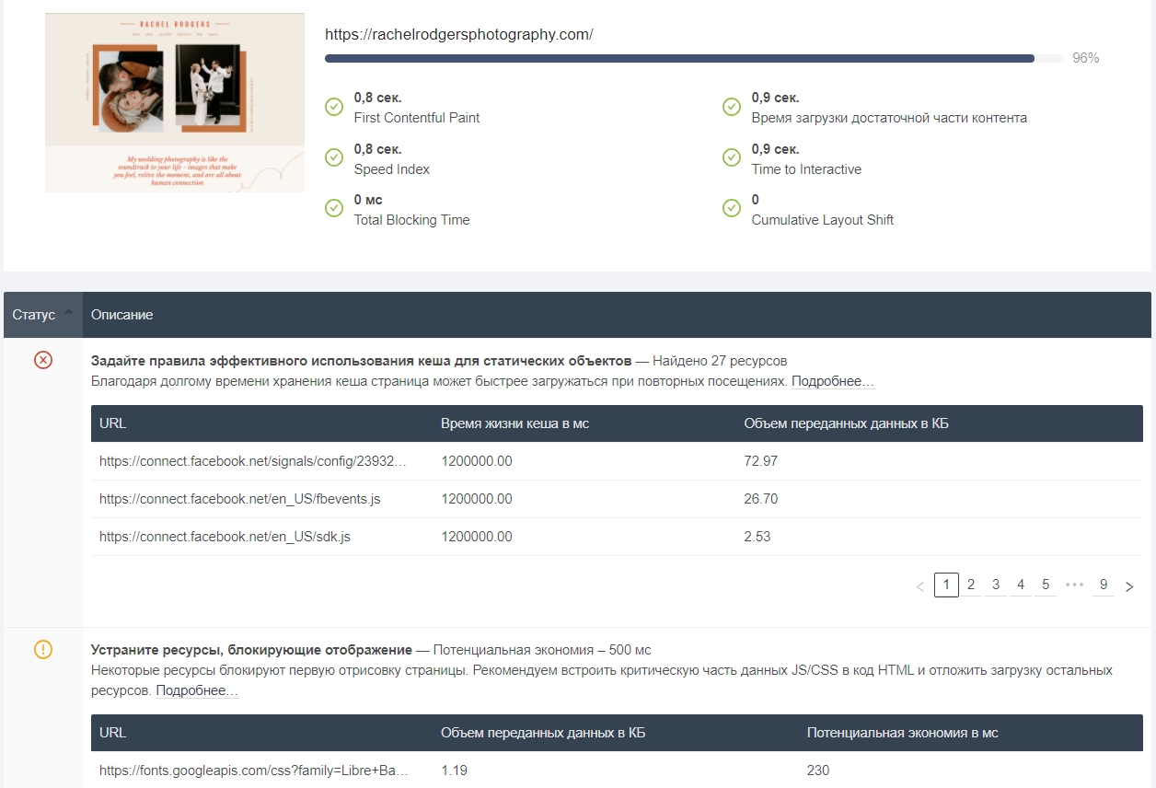1156x788 pixels.
Task: Click the Cumulative Layout Shift check icon
Action: (x=732, y=209)
